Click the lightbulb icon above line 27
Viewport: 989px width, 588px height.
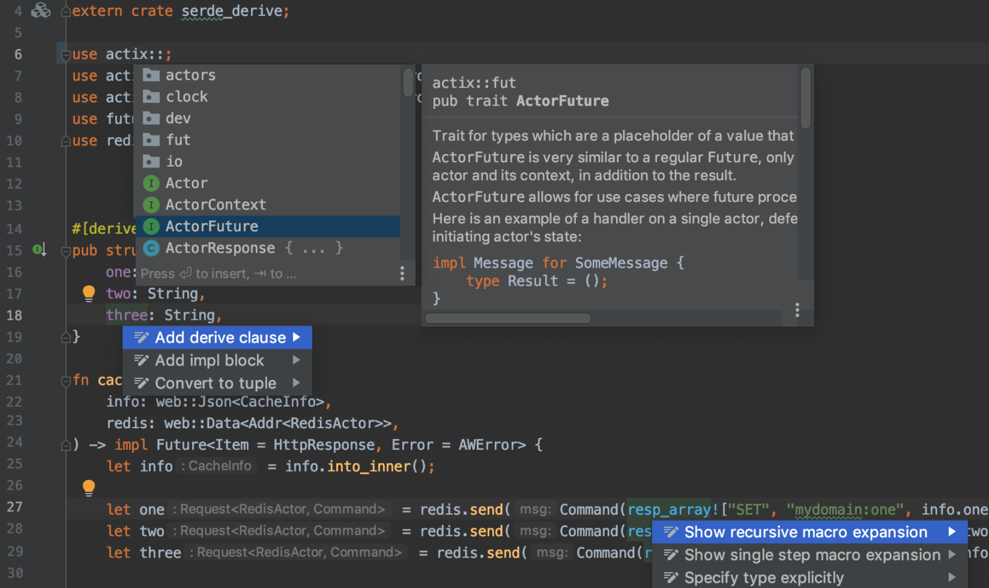pos(89,487)
